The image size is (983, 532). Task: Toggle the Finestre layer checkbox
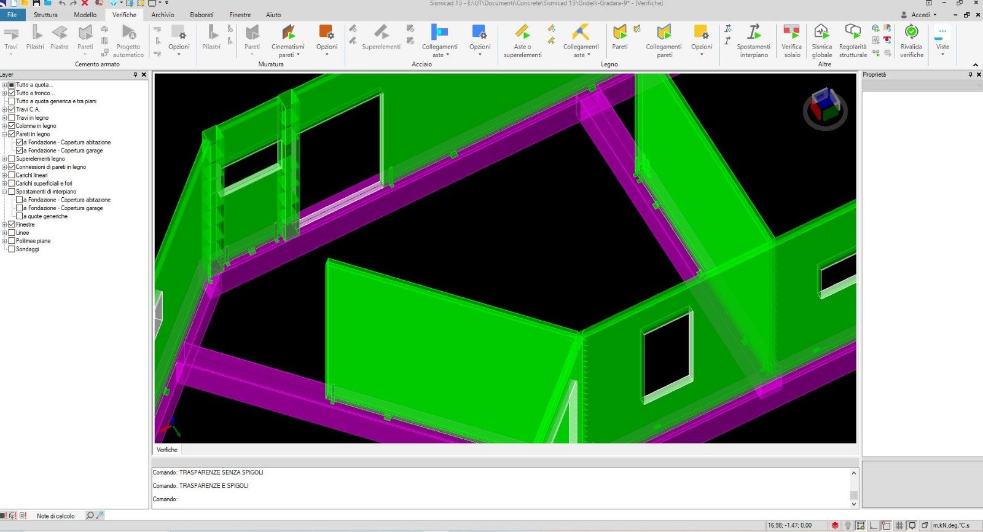point(12,224)
